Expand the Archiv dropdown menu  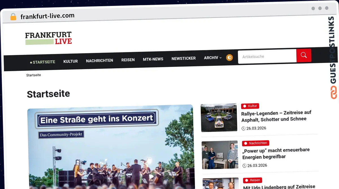[211, 58]
